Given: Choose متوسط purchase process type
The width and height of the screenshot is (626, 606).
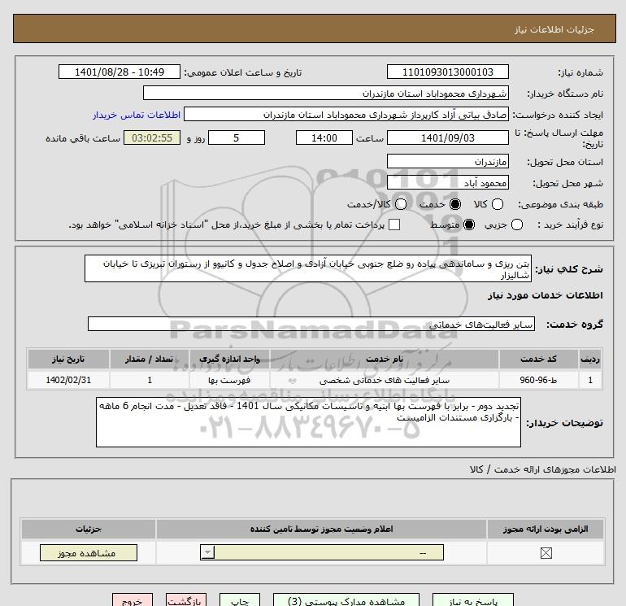Looking at the screenshot, I should [x=469, y=225].
